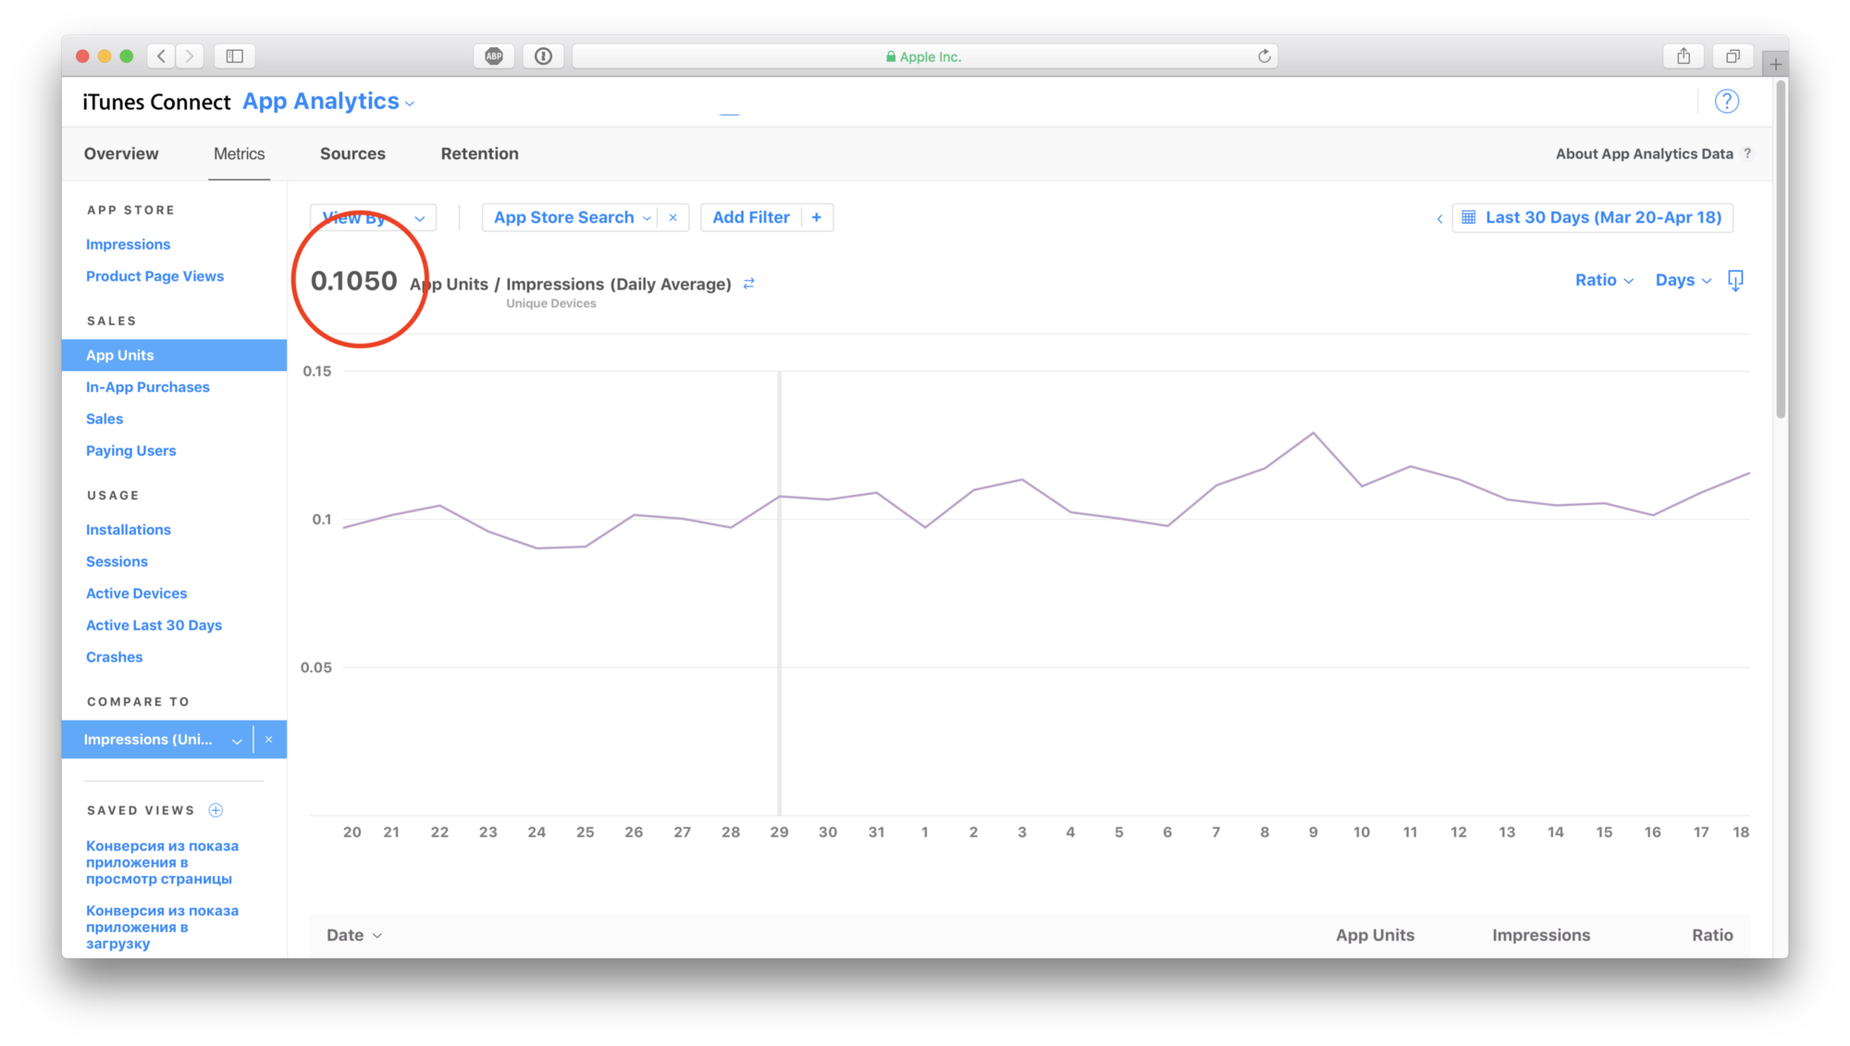Open the Last 30 Days date picker
The image size is (1850, 1046).
tap(1592, 217)
